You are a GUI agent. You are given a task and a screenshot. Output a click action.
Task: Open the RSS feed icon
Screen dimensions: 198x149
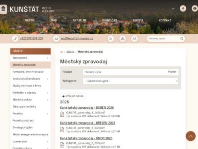tap(111, 39)
